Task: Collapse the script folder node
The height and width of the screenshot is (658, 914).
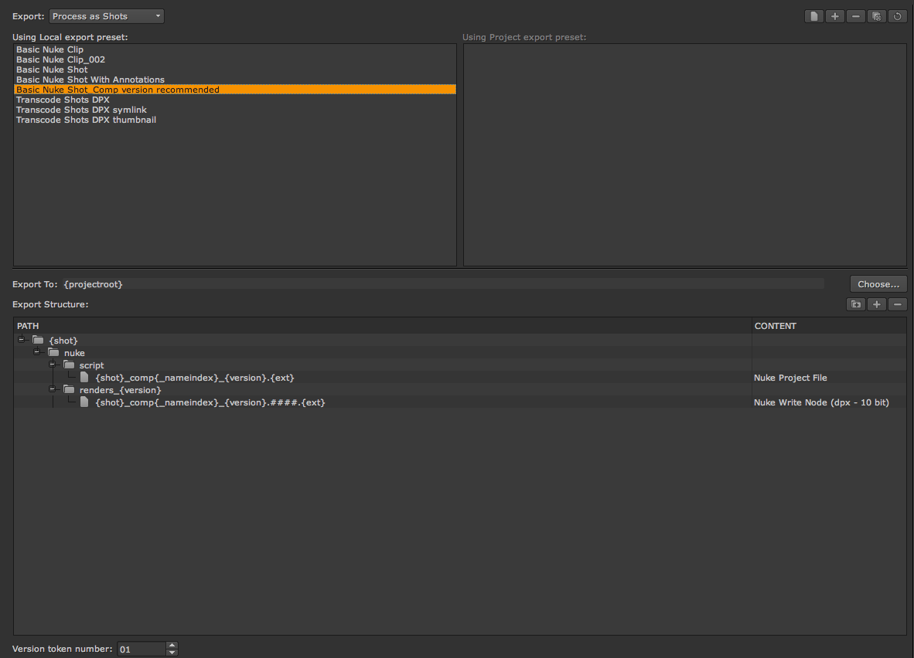Action: click(53, 365)
